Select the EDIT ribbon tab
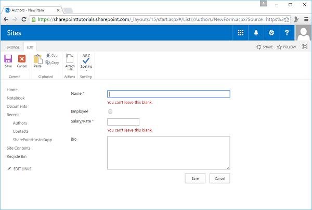Viewport: 312px width, 210px height. 31,47
